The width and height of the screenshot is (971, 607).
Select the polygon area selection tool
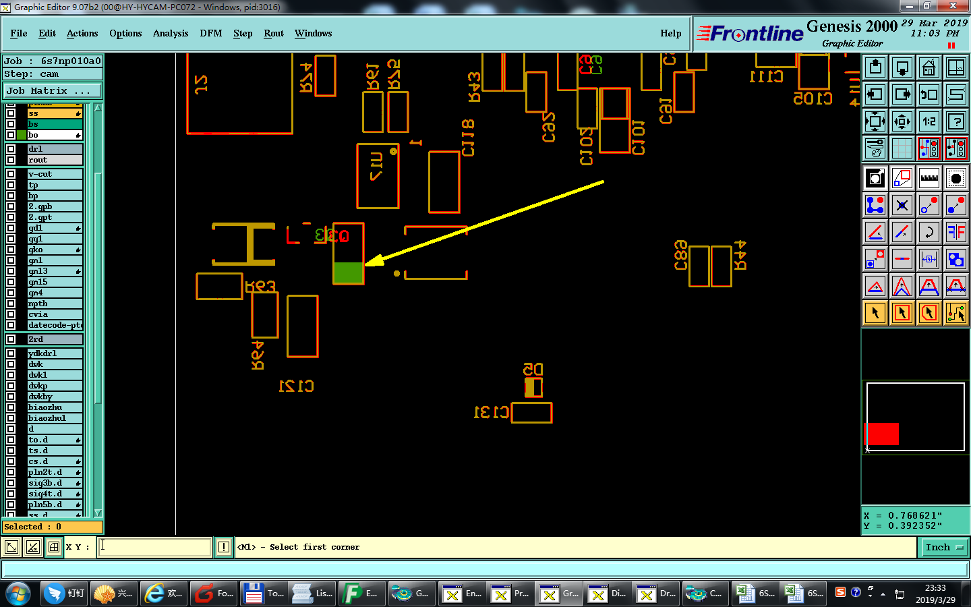click(x=929, y=313)
